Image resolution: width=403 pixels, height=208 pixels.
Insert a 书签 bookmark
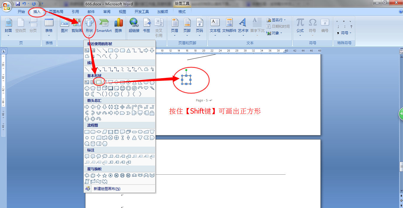tap(146, 25)
